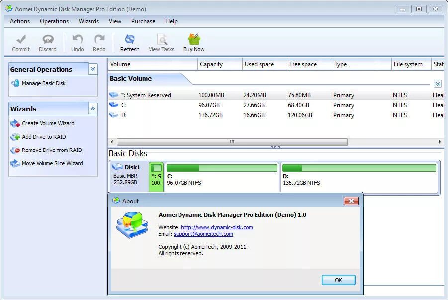Screen dimensions: 448x300
Task: Launch the Create Volume Wizard icon
Action: pyautogui.click(x=15, y=123)
